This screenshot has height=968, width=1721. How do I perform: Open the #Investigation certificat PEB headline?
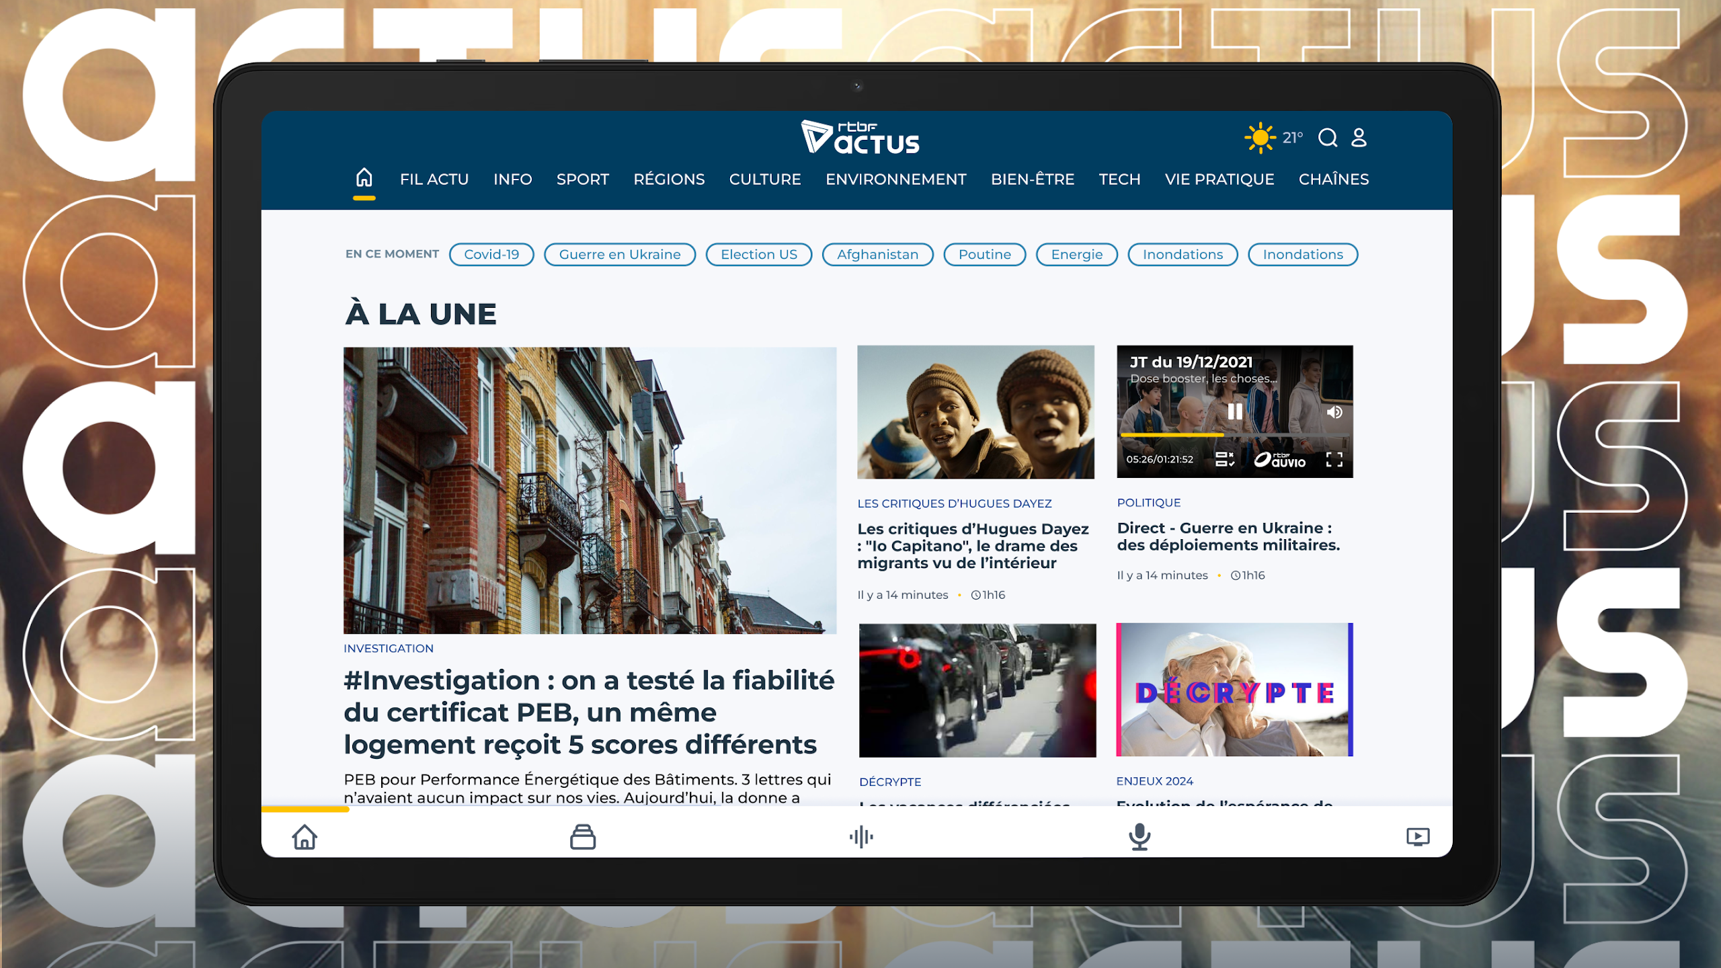[x=589, y=713]
